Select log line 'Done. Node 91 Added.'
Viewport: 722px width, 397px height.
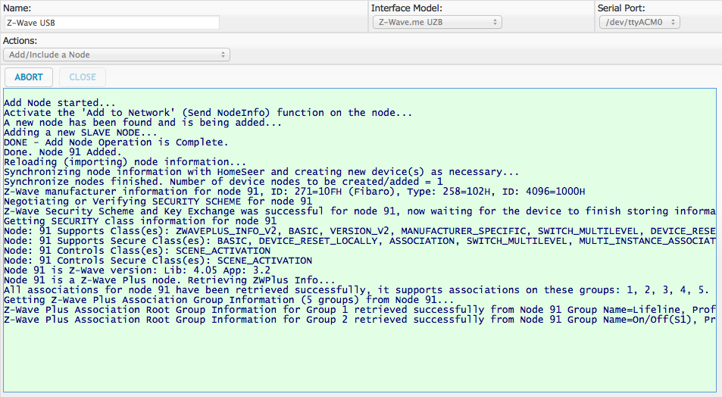[x=63, y=152]
